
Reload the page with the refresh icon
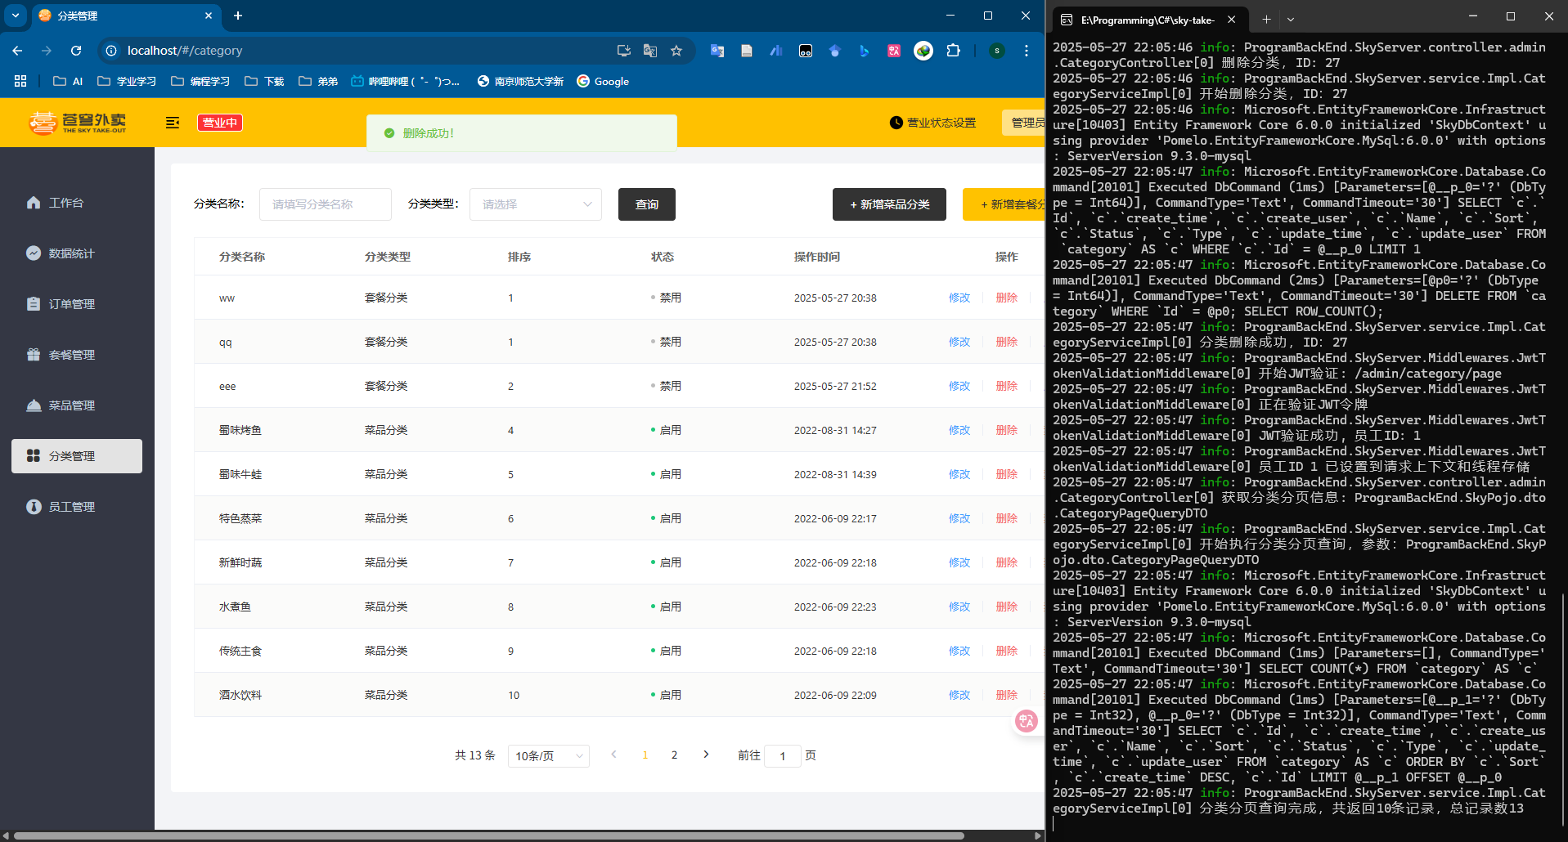(x=76, y=51)
